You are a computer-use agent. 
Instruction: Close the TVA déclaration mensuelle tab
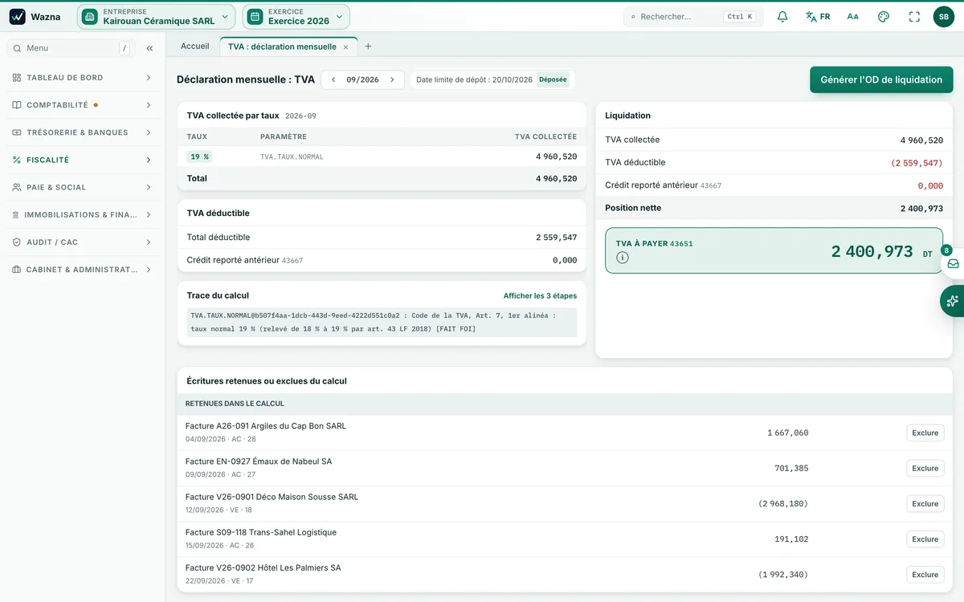346,47
